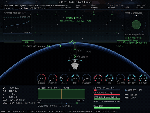Click the offset circle marker left of center

(x=60, y=46)
